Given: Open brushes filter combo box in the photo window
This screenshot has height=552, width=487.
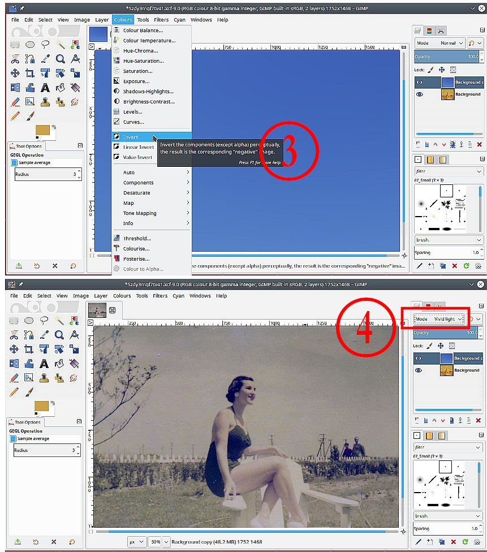Looking at the screenshot, I should point(447,447).
